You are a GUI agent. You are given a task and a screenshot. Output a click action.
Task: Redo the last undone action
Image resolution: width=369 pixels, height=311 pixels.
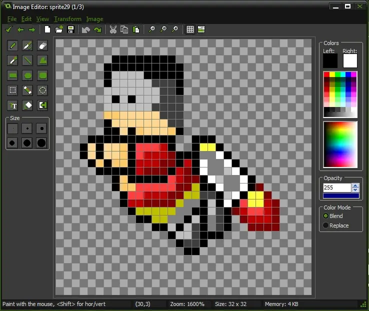coord(97,29)
